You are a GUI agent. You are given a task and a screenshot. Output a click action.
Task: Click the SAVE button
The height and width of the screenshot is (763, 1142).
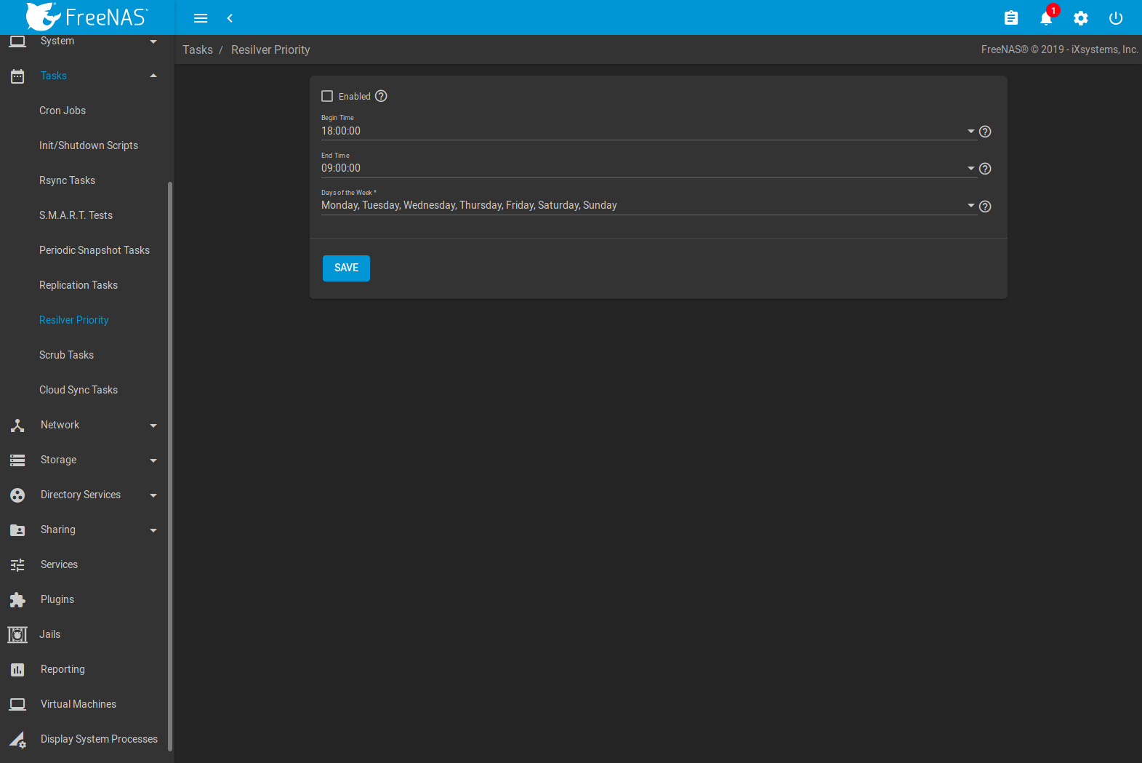click(x=346, y=268)
